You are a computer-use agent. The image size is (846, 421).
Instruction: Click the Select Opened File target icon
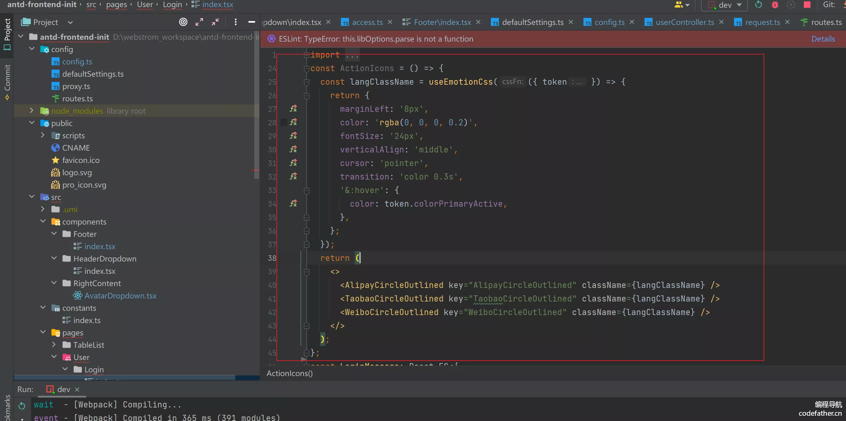tap(183, 22)
